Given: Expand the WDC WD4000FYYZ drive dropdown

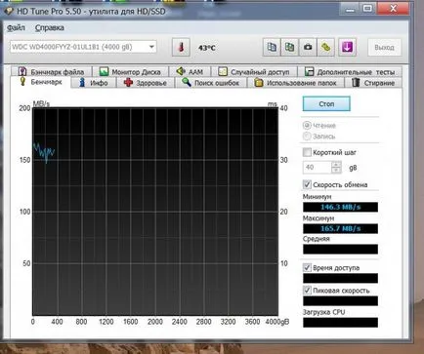Looking at the screenshot, I should click(151, 47).
